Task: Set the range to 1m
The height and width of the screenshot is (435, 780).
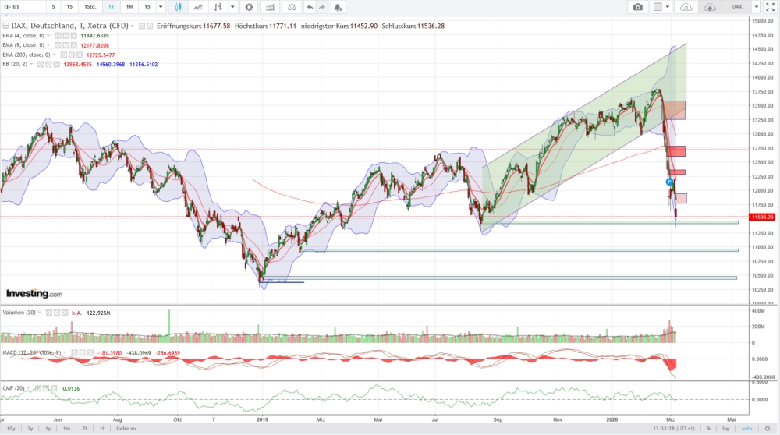Action: (x=66, y=428)
